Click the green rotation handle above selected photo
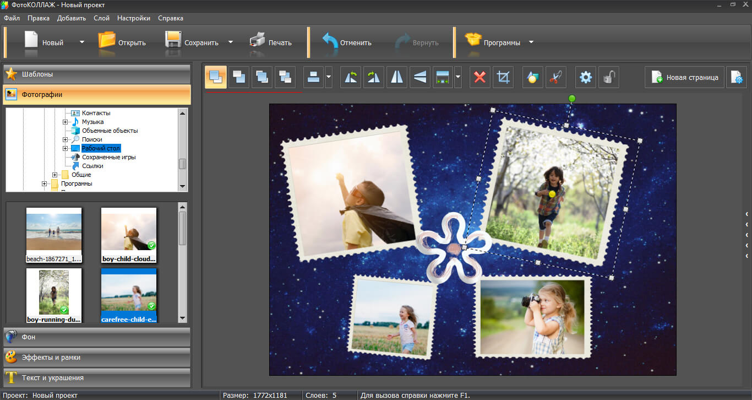752x400 pixels. (571, 98)
